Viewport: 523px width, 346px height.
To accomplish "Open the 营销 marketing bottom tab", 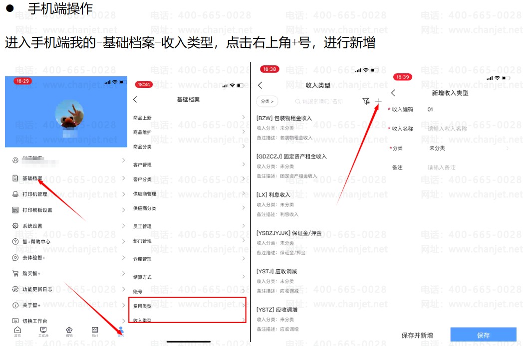I will [x=69, y=332].
